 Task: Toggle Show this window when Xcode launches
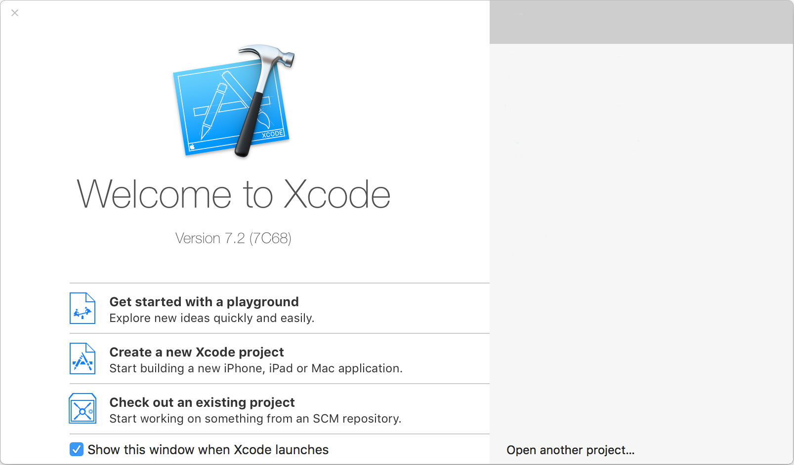[x=76, y=449]
